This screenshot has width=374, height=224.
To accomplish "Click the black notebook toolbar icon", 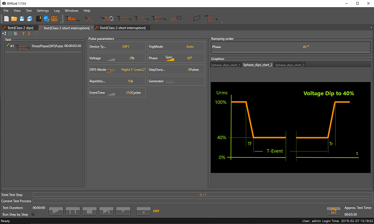I will (x=38, y=19).
